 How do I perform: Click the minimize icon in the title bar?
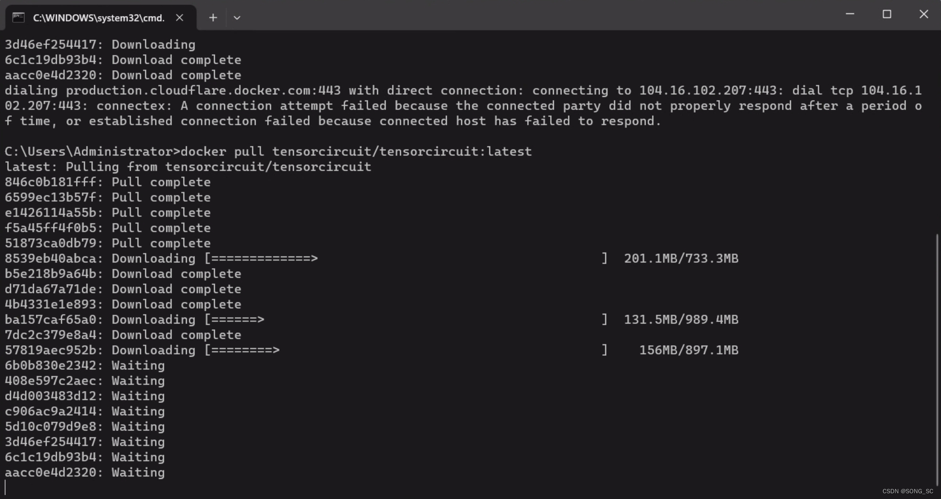[x=850, y=14]
